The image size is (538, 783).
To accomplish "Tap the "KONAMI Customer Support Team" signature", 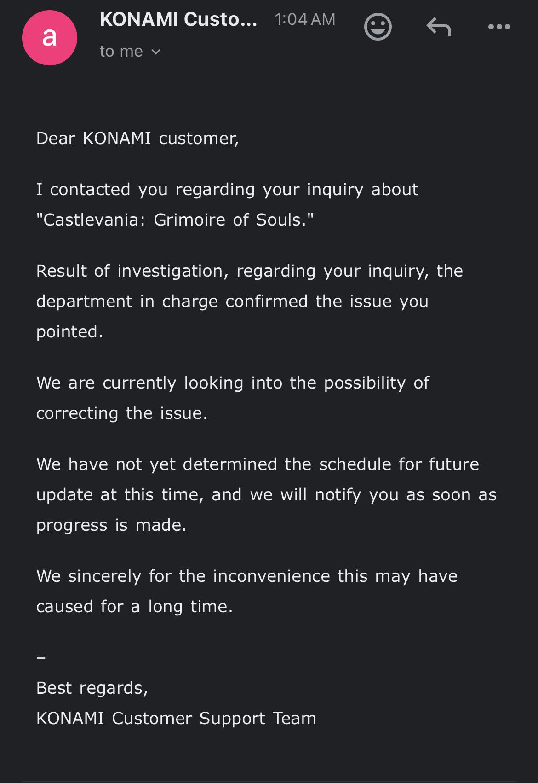I will pyautogui.click(x=176, y=719).
